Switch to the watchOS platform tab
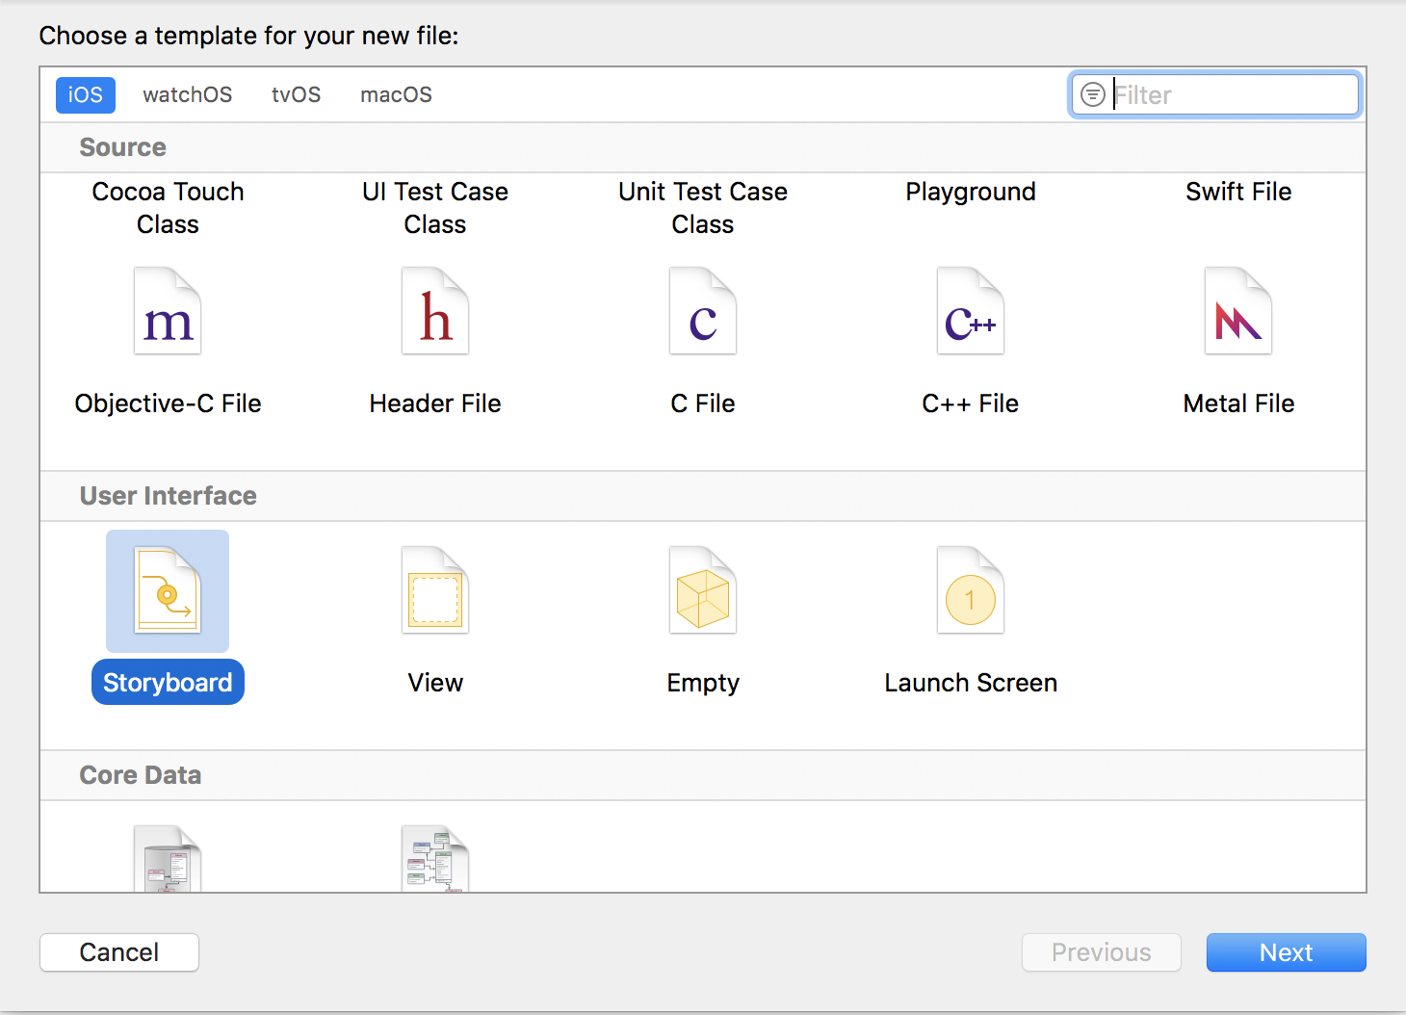Viewport: 1406px width, 1015px height. 188,94
